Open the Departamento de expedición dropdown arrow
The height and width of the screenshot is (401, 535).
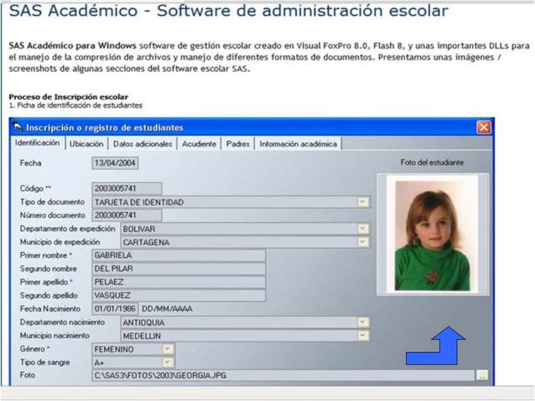coord(363,229)
